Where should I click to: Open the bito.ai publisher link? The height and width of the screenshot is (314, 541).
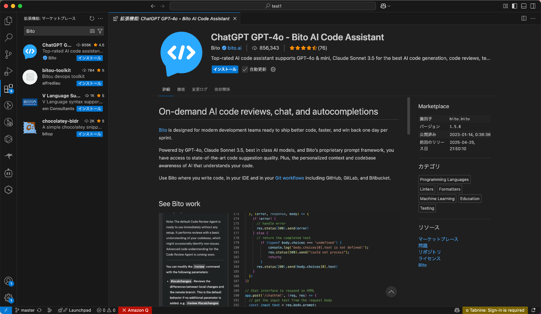tap(235, 48)
